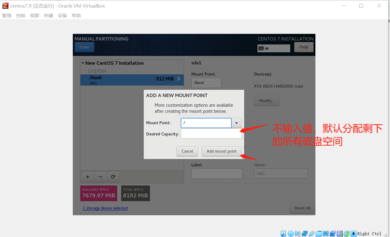
Task: Click the hard disk activity status icon
Action: [x=284, y=234]
